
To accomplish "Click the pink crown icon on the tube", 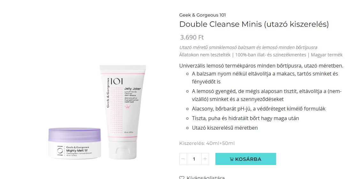I will pyautogui.click(x=128, y=107).
